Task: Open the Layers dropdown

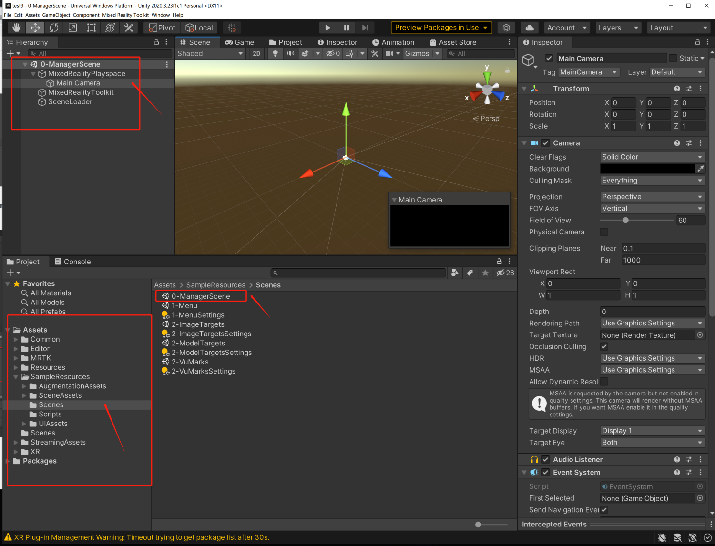Action: (618, 28)
